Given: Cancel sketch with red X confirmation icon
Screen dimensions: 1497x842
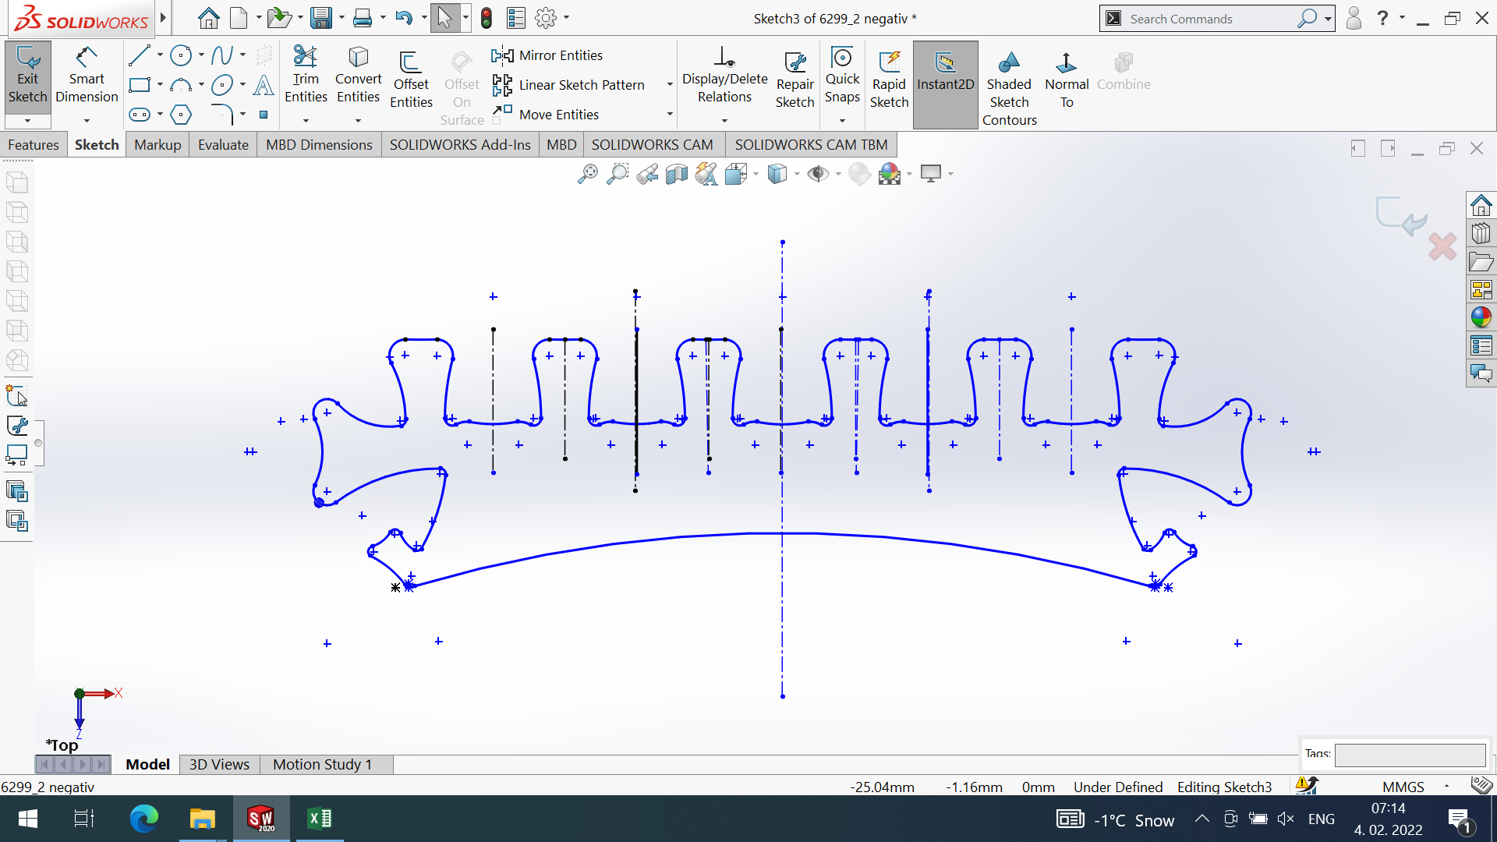Looking at the screenshot, I should pos(1442,247).
